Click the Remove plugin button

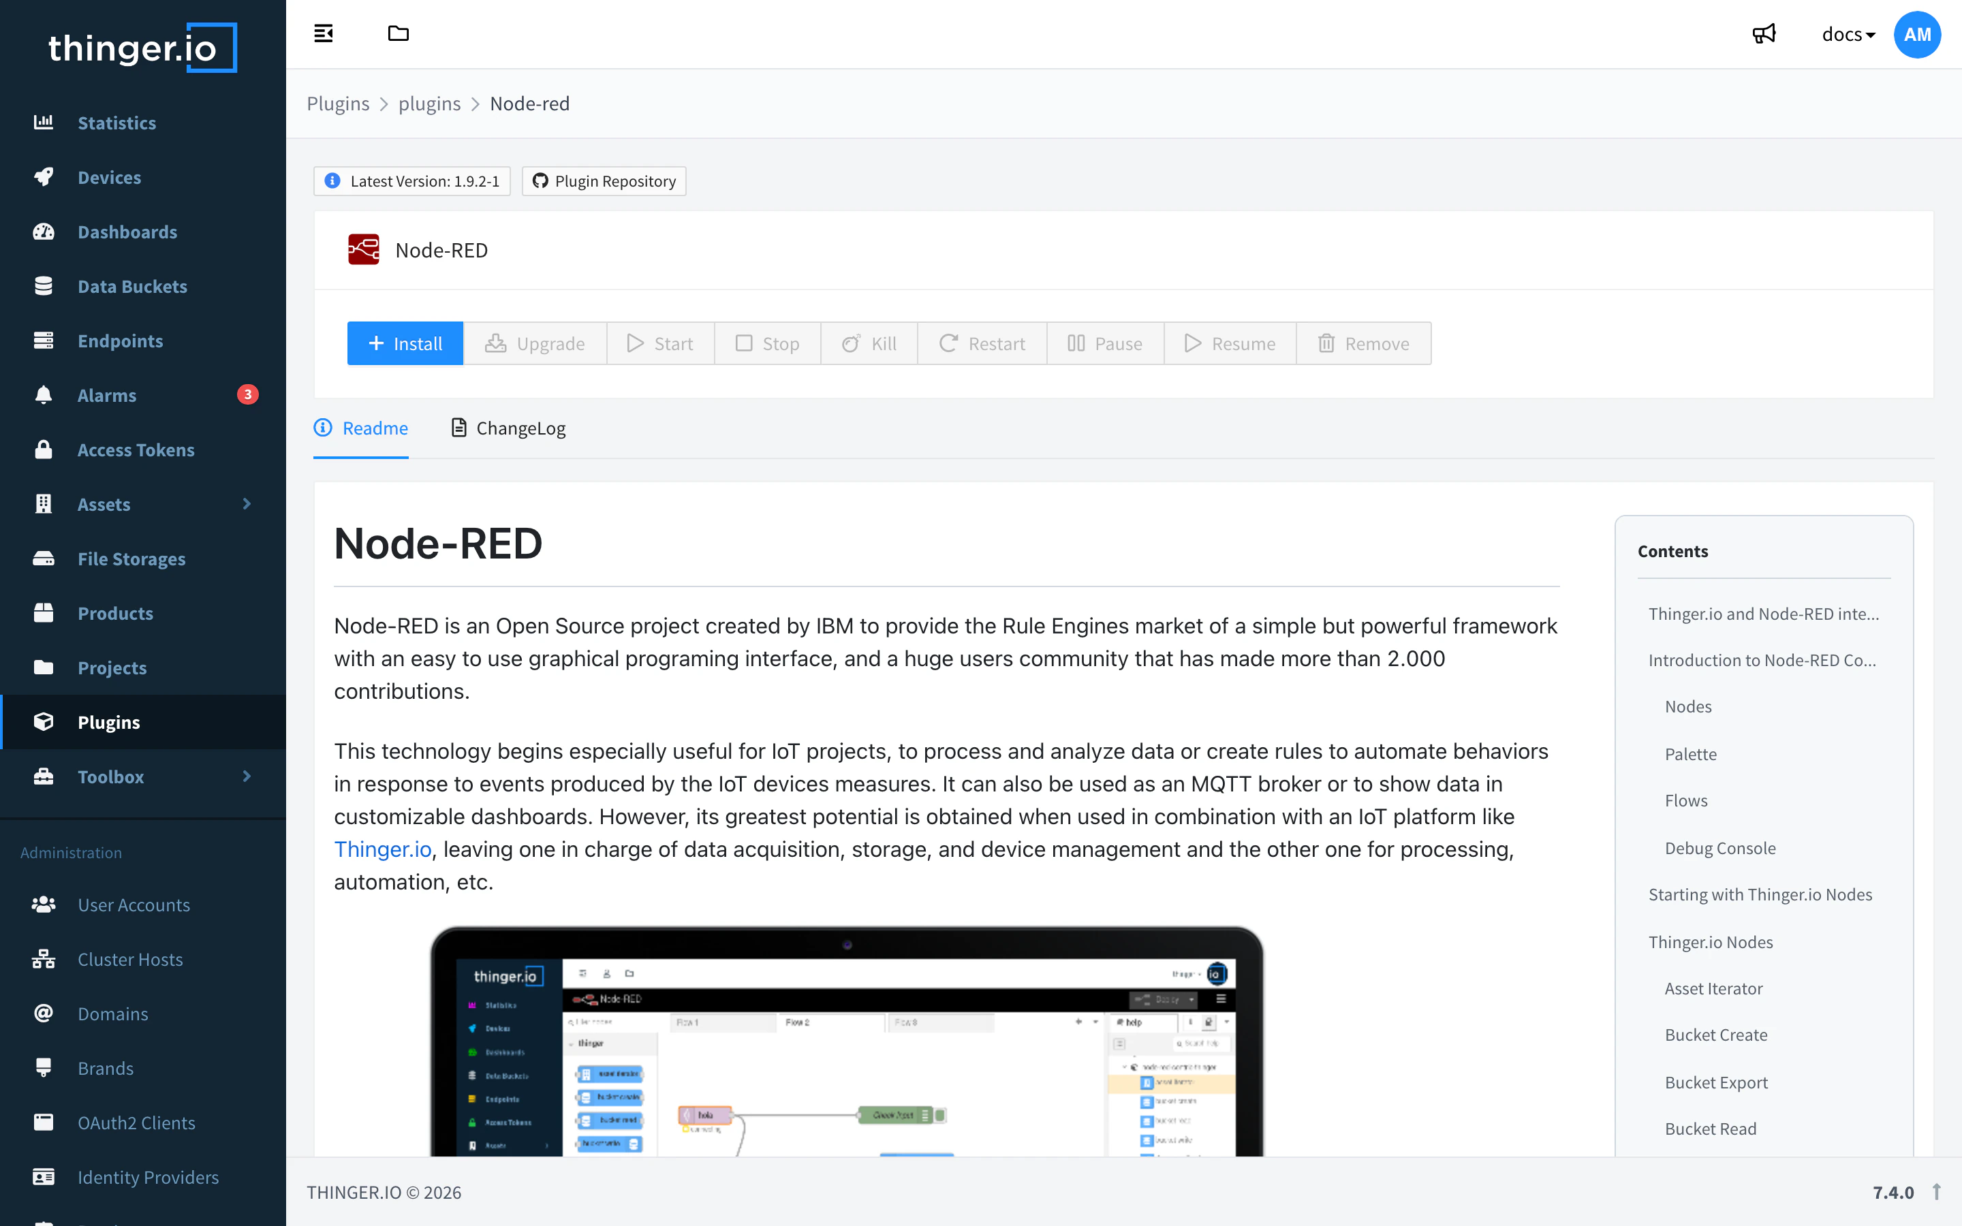(x=1364, y=343)
